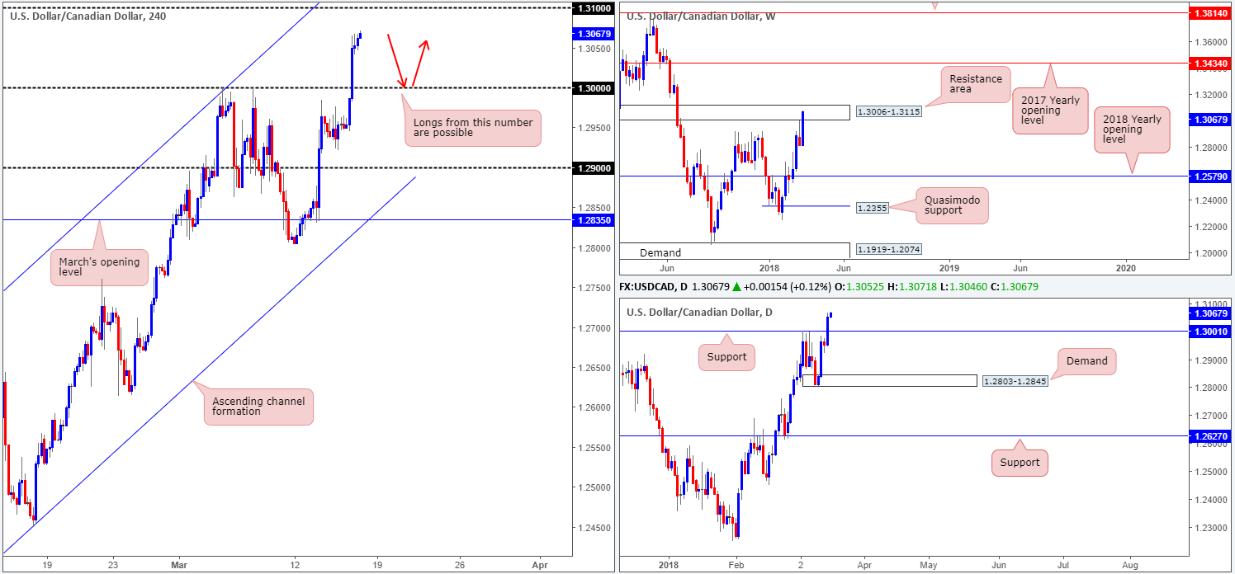Click the weekly chart title 'U.S. Dollar/Canadian Dollar, W'
Screen dimensions: 1235x574
pyautogui.click(x=701, y=16)
